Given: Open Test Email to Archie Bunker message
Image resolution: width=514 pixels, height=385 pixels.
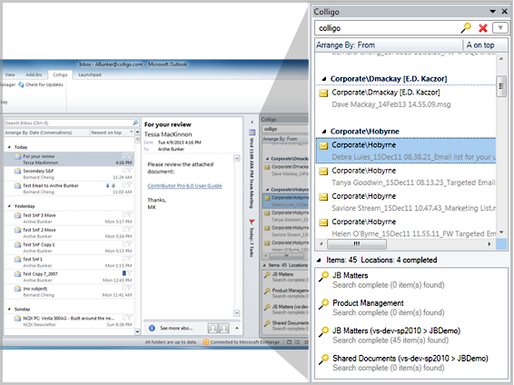Looking at the screenshot, I should click(x=69, y=188).
